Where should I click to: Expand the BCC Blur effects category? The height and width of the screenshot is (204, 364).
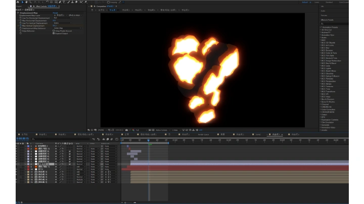pos(321,48)
